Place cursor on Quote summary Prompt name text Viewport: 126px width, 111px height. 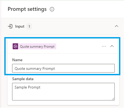coord(35,68)
